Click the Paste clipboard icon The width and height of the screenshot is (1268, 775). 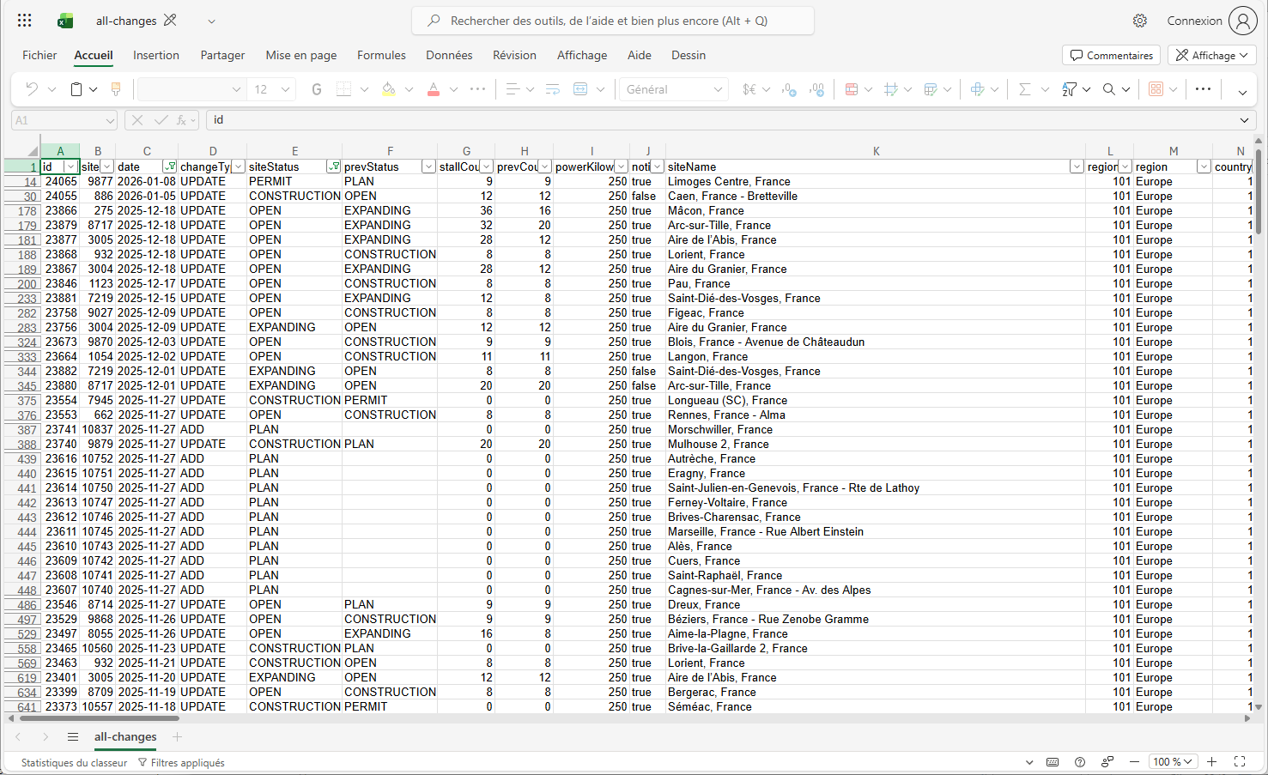[76, 89]
